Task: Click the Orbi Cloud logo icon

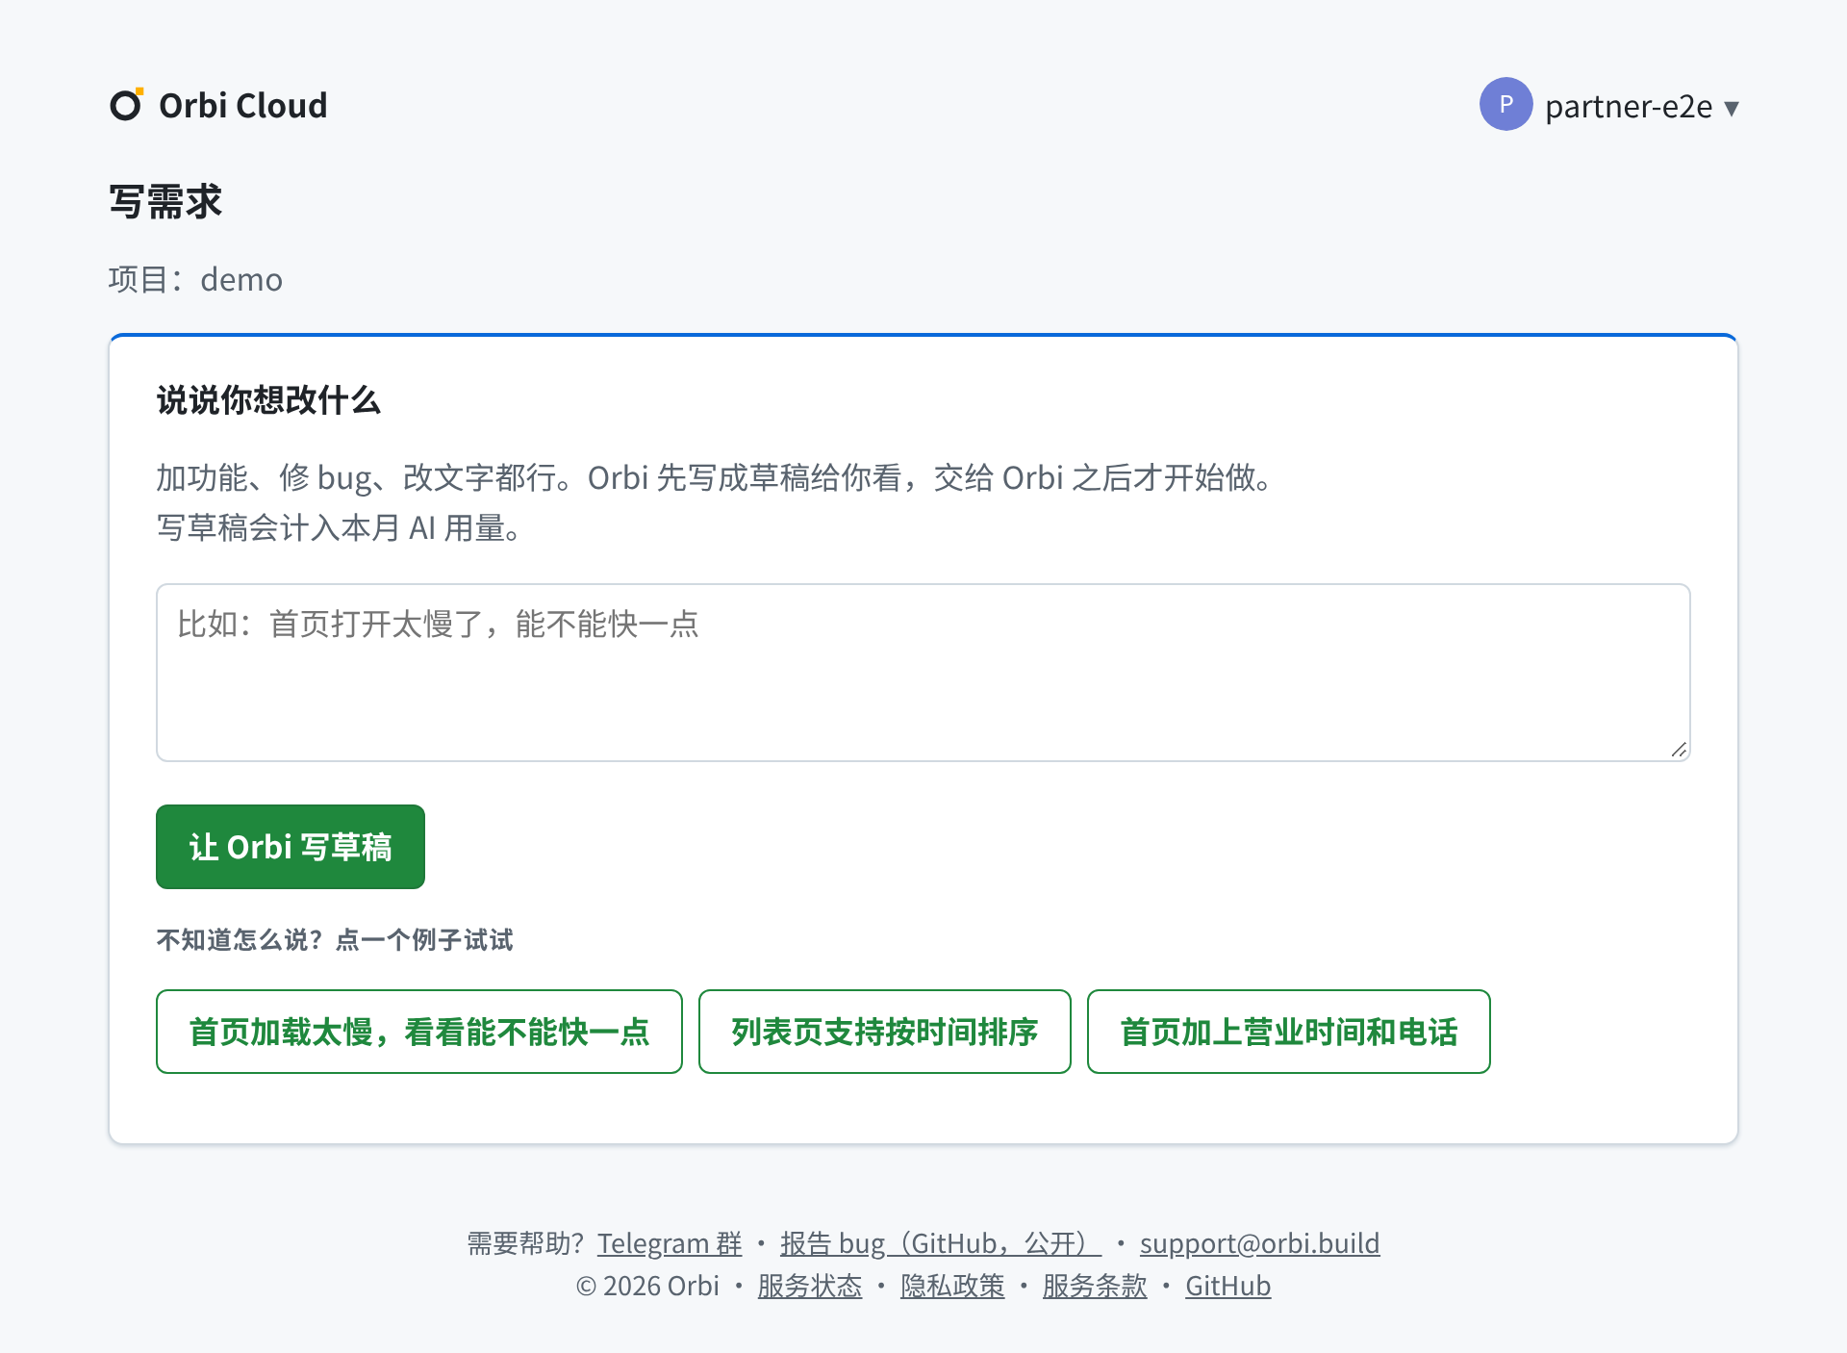Action: 126,104
